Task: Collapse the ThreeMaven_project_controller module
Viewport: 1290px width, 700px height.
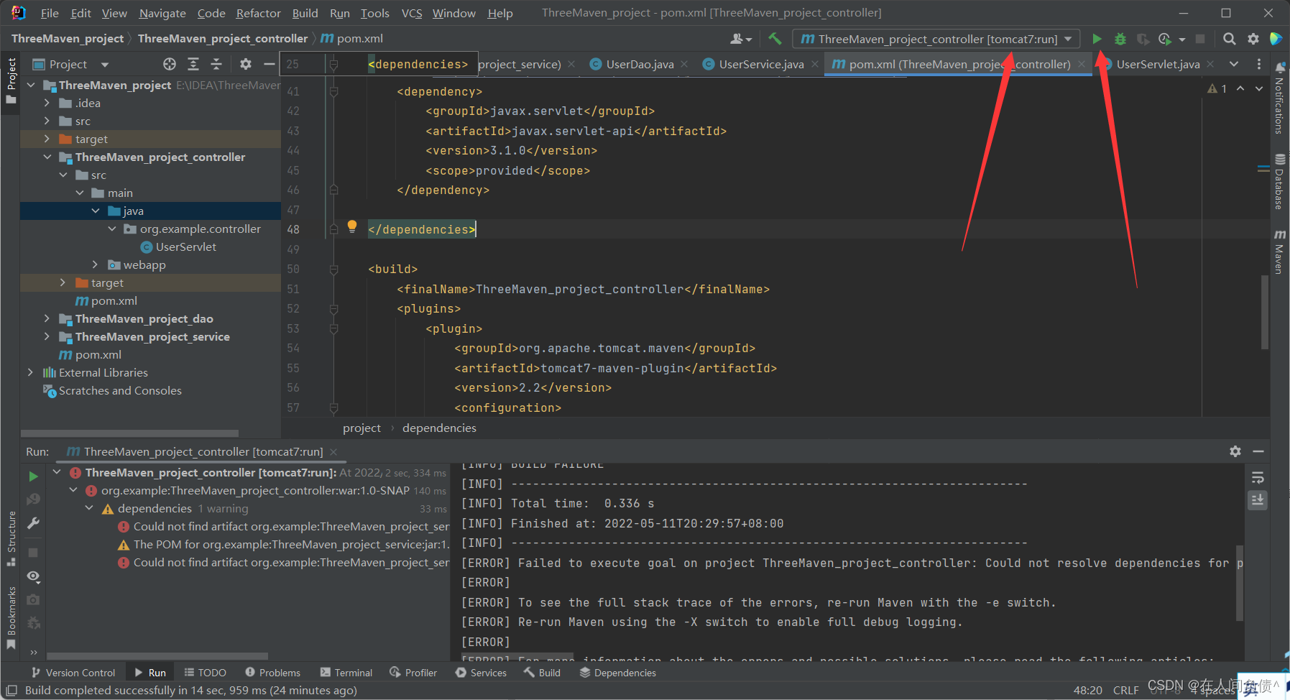Action: [47, 157]
